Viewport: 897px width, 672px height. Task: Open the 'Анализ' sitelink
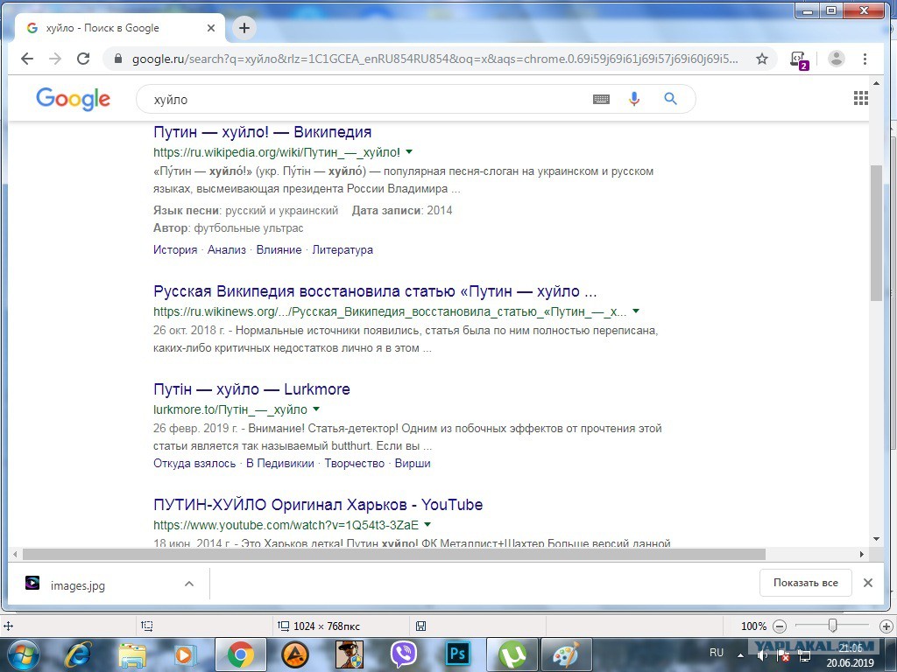pyautogui.click(x=227, y=249)
